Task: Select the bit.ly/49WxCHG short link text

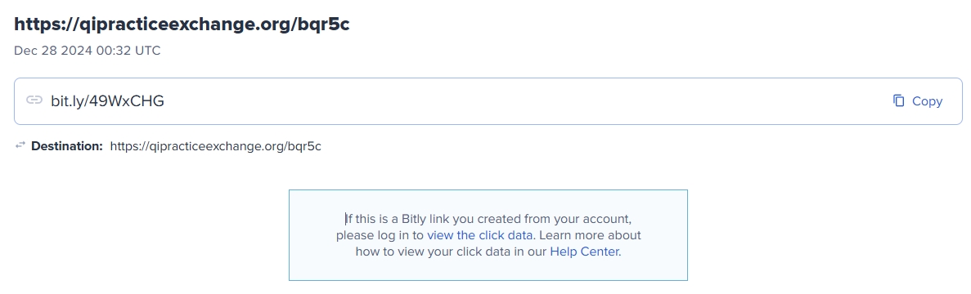Action: click(108, 101)
